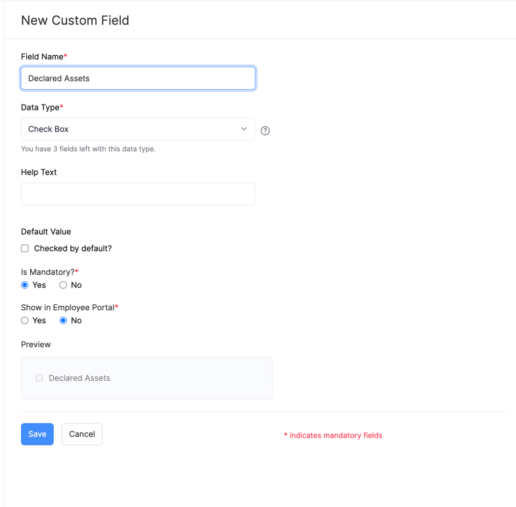Choose No for Show in Employee Portal
Image resolution: width=516 pixels, height=507 pixels.
click(x=63, y=320)
